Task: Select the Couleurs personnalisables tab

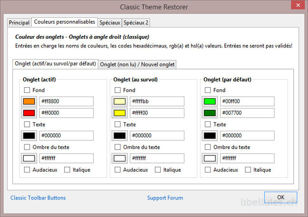Action: [65, 22]
